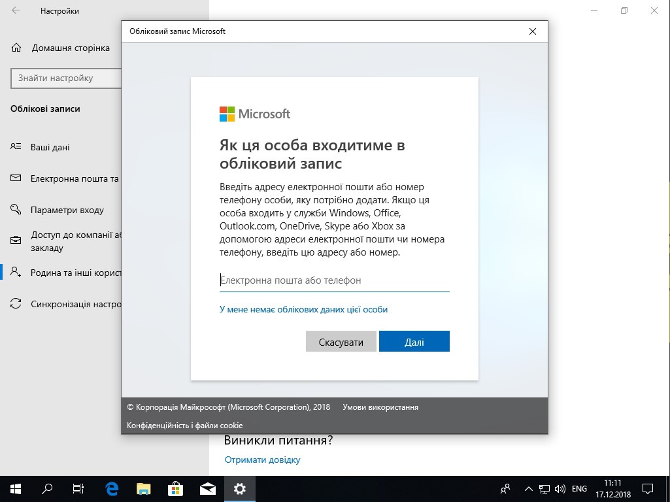Viewport: 670px width, 502px height.
Task: Click 'У мене немає облікових даних цієї особи' link
Action: click(303, 309)
